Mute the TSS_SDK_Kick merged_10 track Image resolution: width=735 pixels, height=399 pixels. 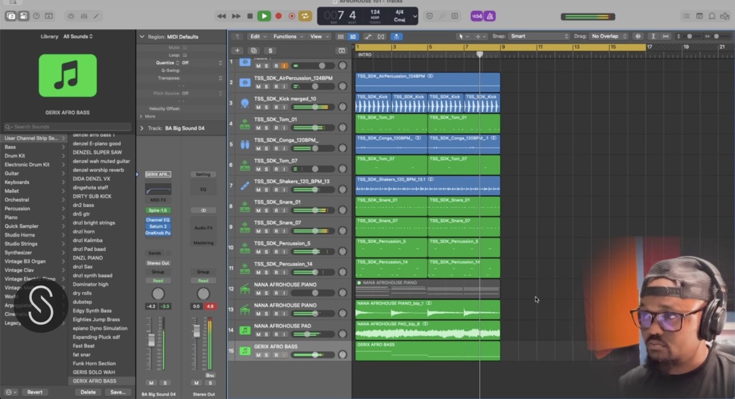coord(258,107)
